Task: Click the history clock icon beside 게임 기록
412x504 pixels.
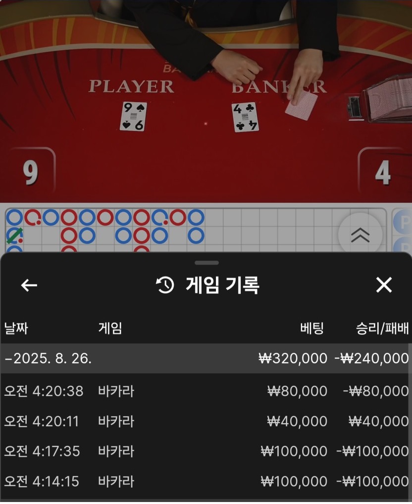Action: click(x=165, y=285)
